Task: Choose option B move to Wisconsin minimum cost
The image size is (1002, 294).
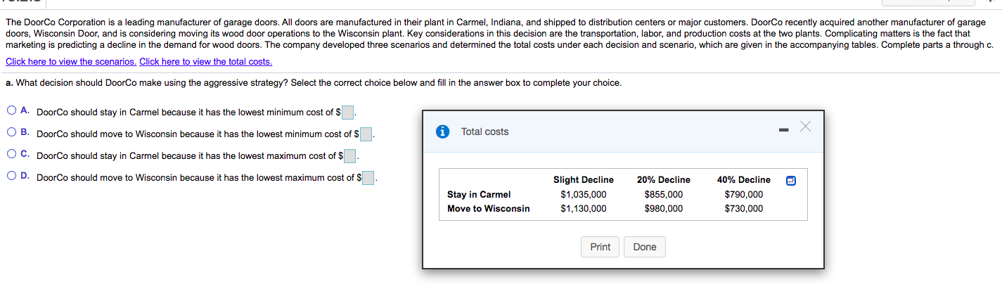Action: click(13, 133)
